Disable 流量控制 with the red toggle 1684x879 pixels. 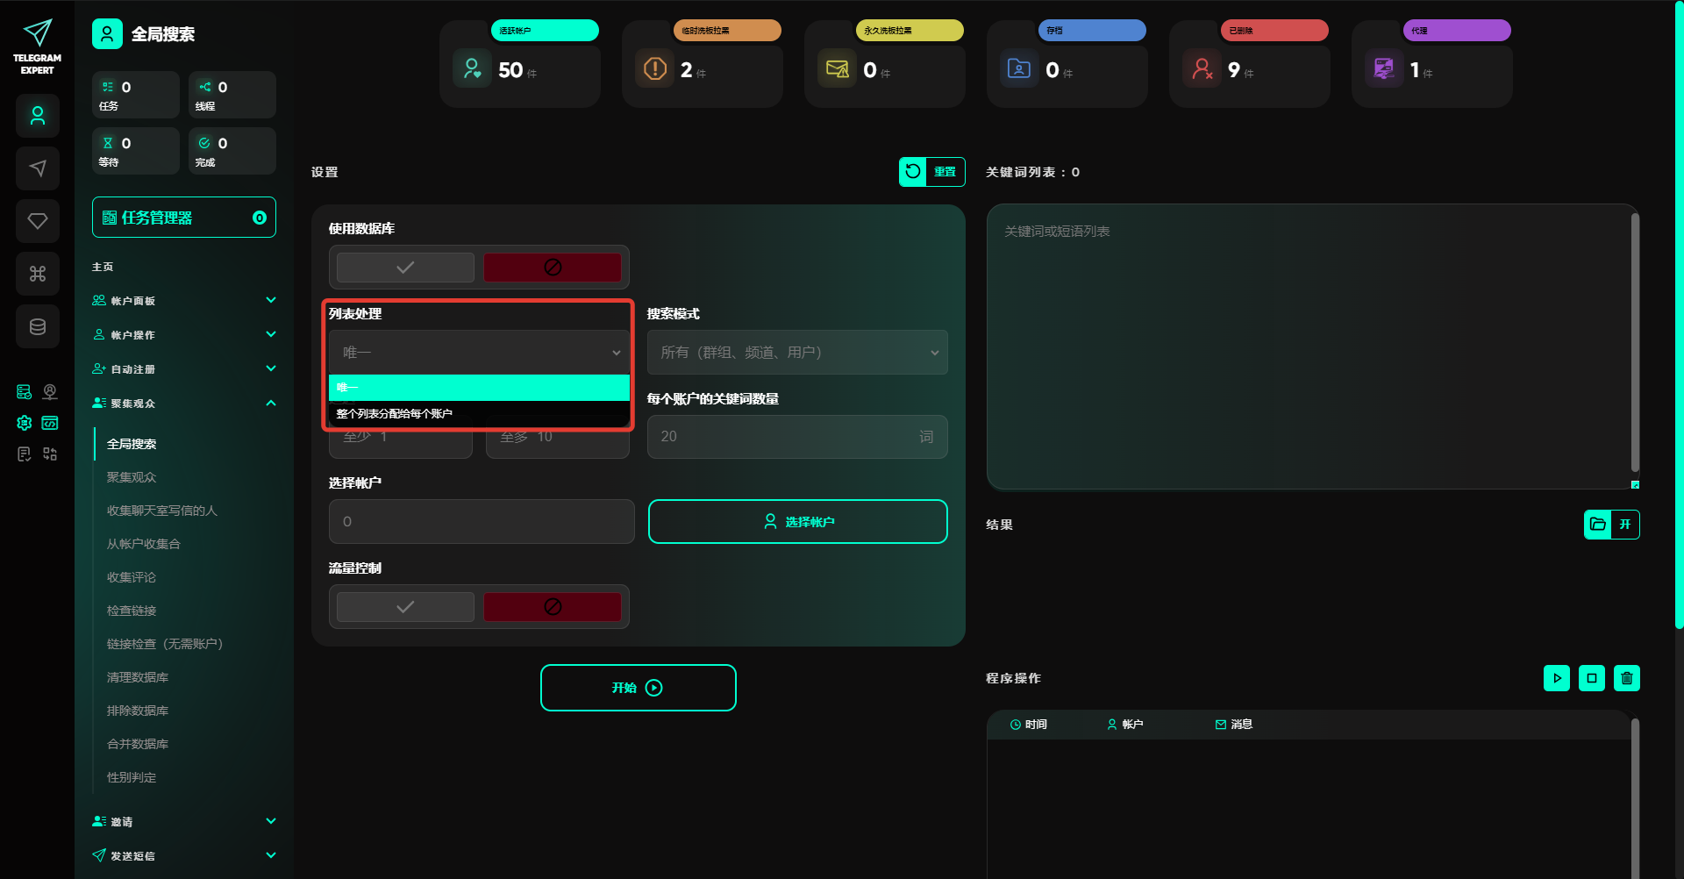(553, 607)
